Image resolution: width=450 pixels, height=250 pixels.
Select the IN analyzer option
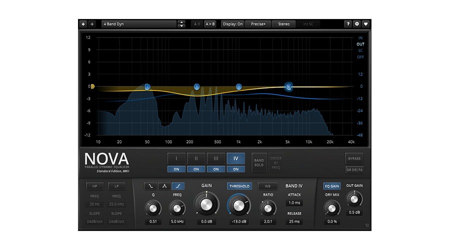tap(360, 38)
